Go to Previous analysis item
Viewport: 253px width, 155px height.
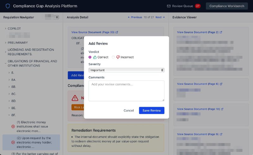click(135, 17)
